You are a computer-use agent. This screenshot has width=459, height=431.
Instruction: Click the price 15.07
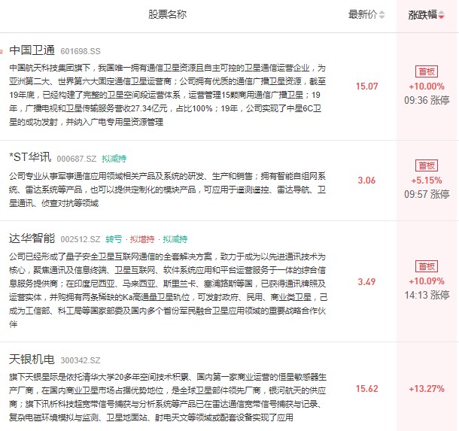pyautogui.click(x=366, y=87)
